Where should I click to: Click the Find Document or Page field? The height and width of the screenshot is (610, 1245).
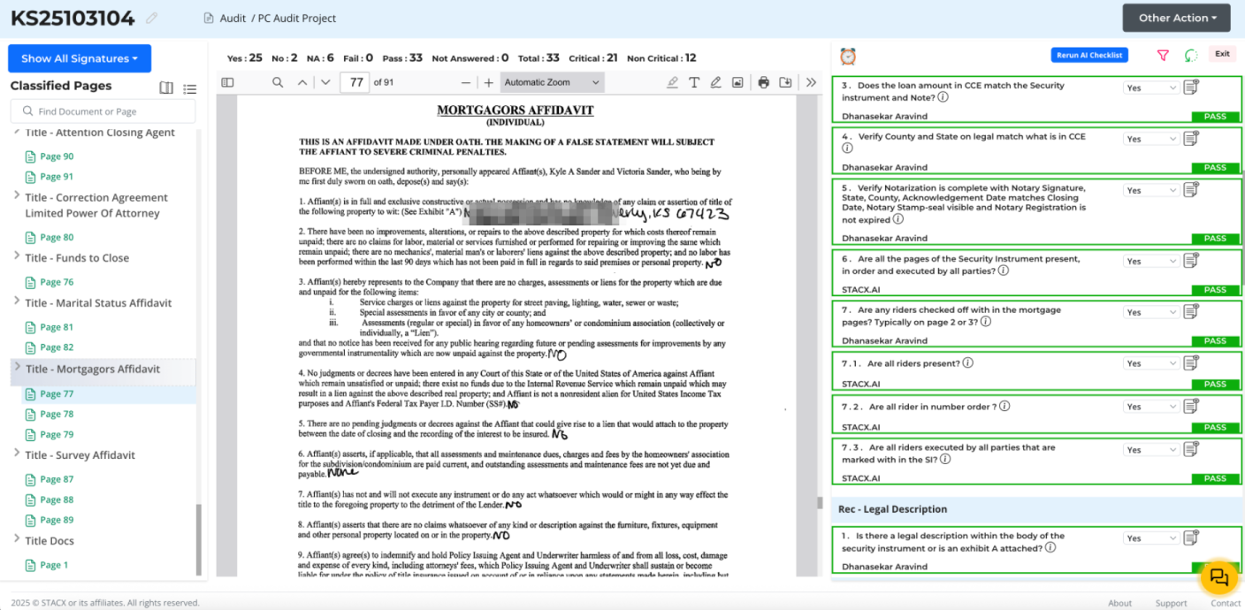pyautogui.click(x=103, y=111)
